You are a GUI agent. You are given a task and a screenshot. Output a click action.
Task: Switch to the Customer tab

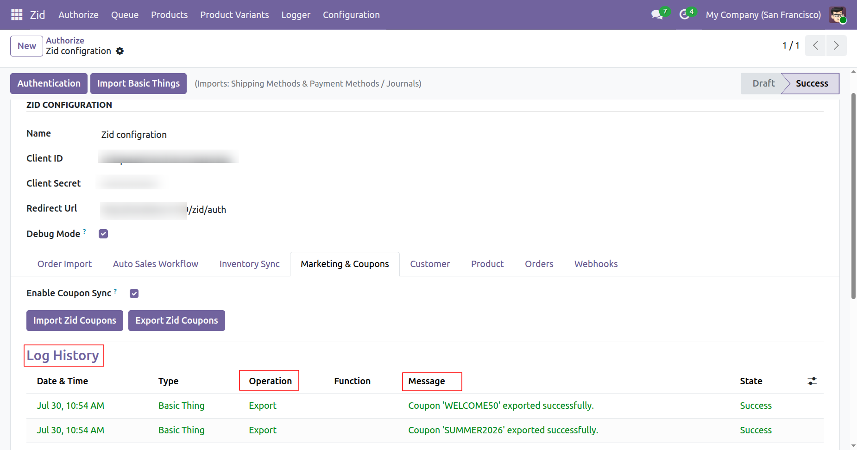click(430, 264)
